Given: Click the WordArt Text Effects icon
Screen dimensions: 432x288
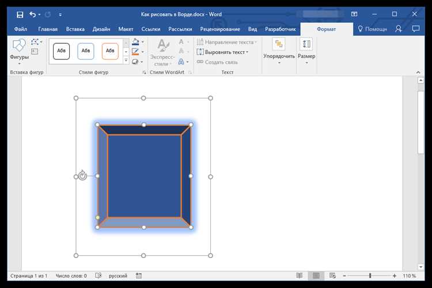Looking at the screenshot, I should pyautogui.click(x=181, y=62).
